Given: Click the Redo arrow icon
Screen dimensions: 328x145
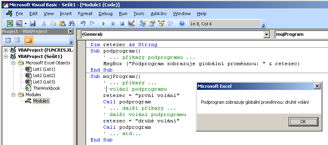Looking at the screenshot, I should [92, 23].
